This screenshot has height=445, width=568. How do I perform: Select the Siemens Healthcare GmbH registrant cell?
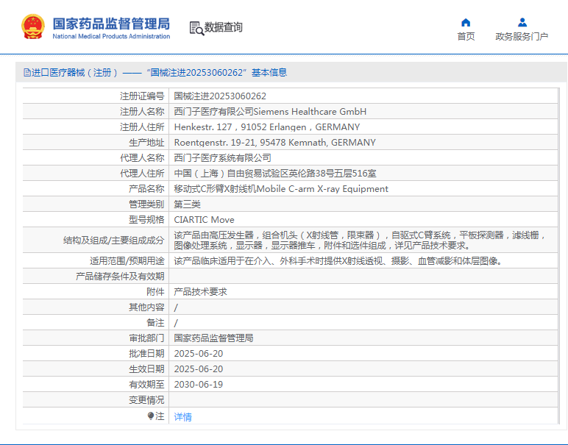(363, 112)
